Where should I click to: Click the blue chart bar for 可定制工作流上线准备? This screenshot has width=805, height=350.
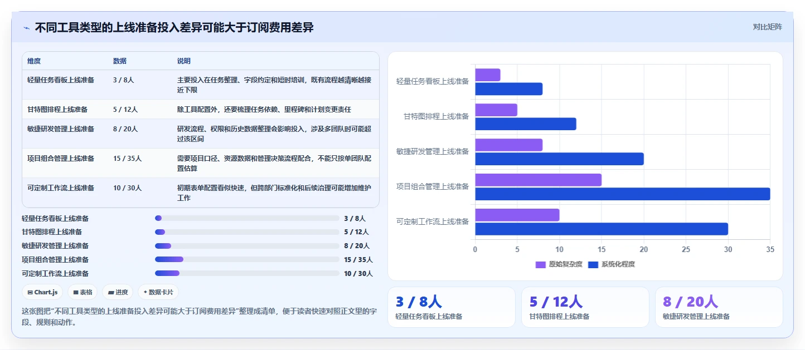coord(602,229)
